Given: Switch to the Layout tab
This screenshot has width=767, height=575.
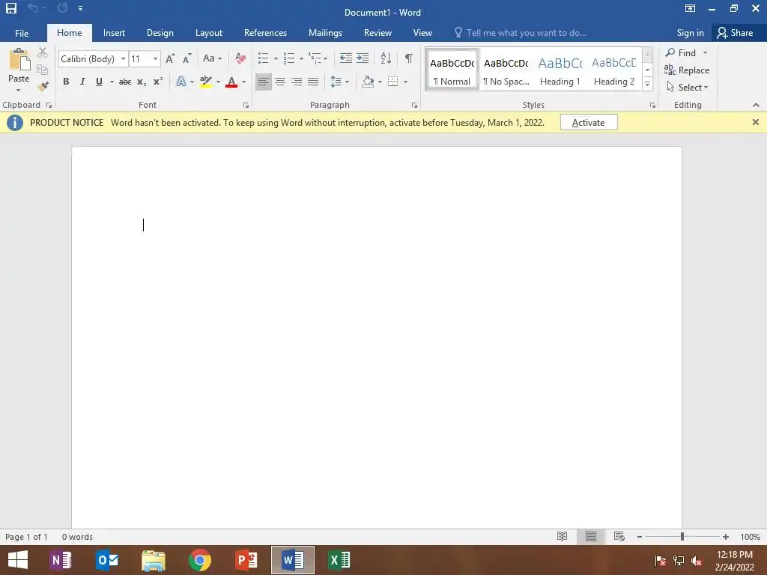Looking at the screenshot, I should point(209,33).
